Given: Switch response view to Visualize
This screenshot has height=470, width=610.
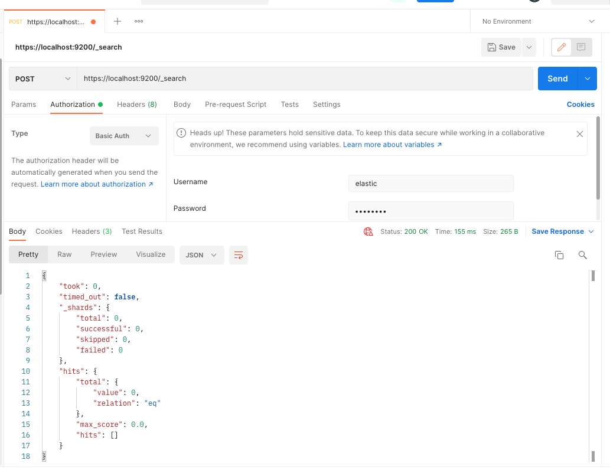Looking at the screenshot, I should click(x=151, y=254).
